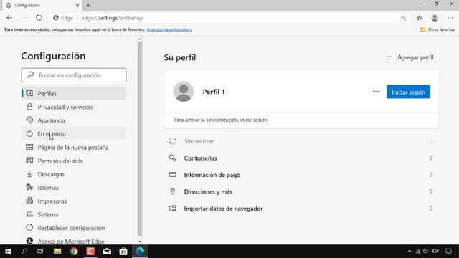Click the Buscar en configuración search field
This screenshot has height=258, width=459.
tap(74, 75)
